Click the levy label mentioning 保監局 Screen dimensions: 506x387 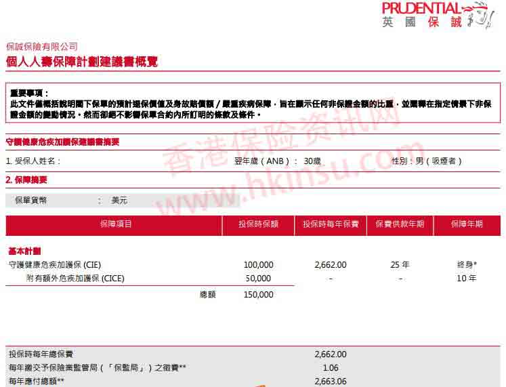point(98,367)
